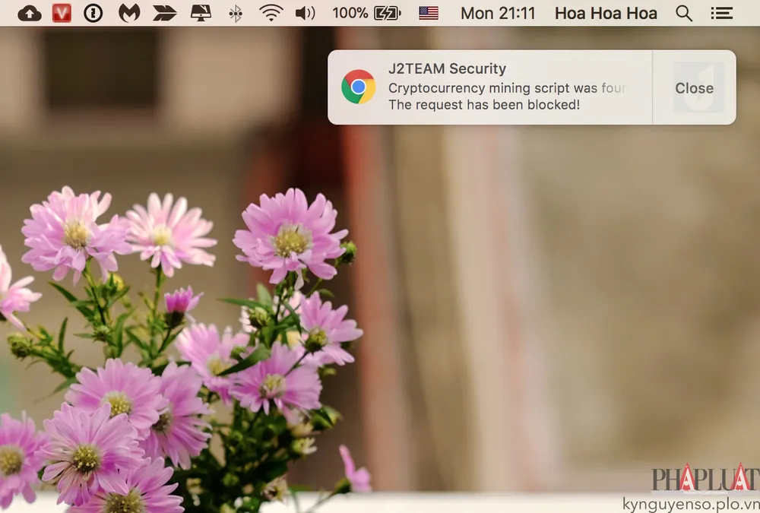Open the Malwarebytes menu bar icon
Image resolution: width=760 pixels, height=513 pixels.
[128, 13]
